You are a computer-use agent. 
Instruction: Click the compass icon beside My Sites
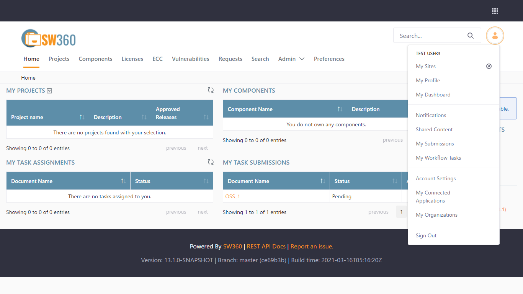click(489, 66)
